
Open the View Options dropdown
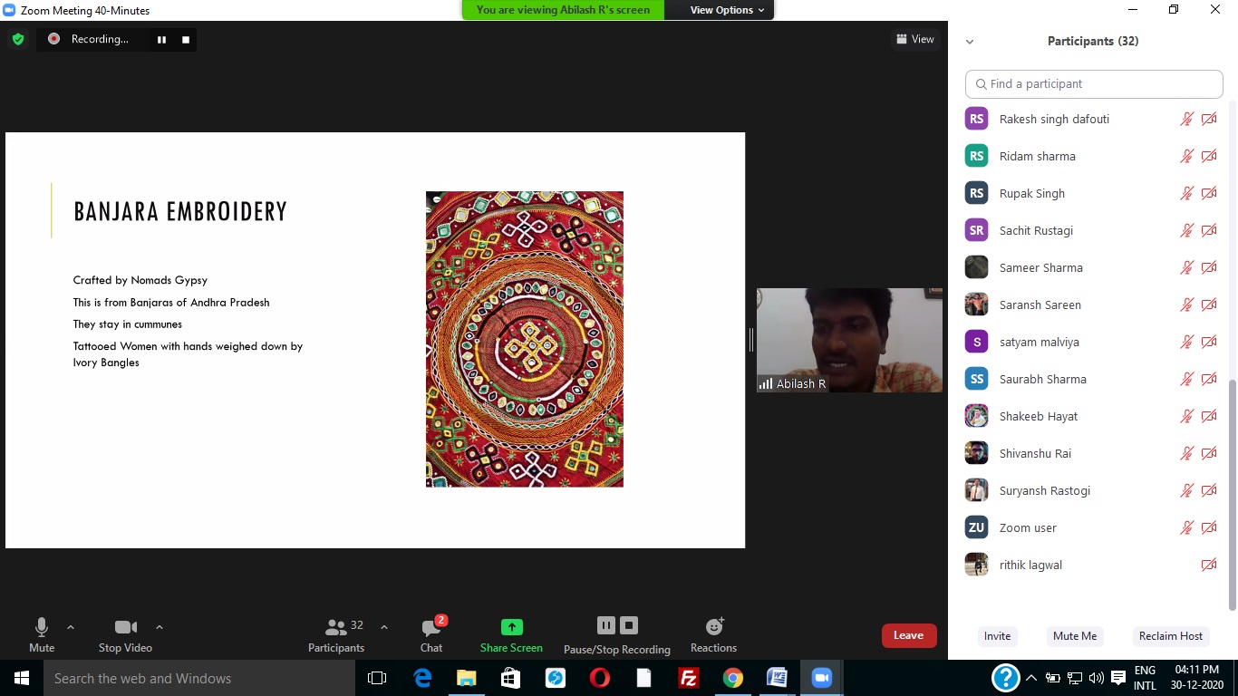click(x=728, y=10)
